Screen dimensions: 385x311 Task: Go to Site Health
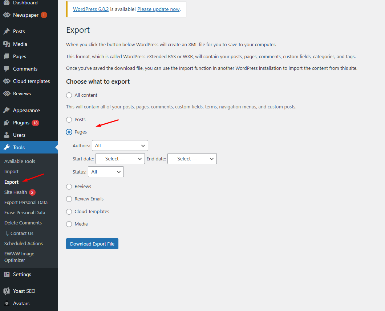[16, 192]
